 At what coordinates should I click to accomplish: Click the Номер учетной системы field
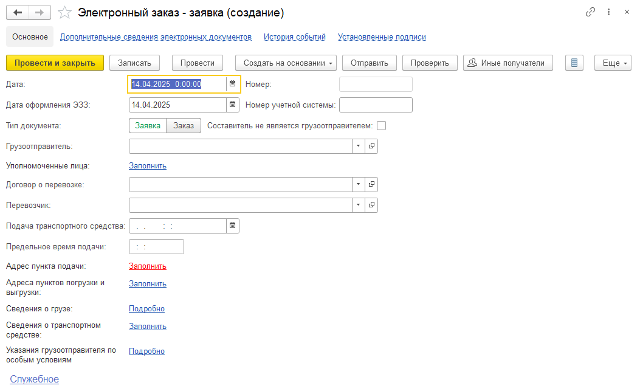coord(376,105)
